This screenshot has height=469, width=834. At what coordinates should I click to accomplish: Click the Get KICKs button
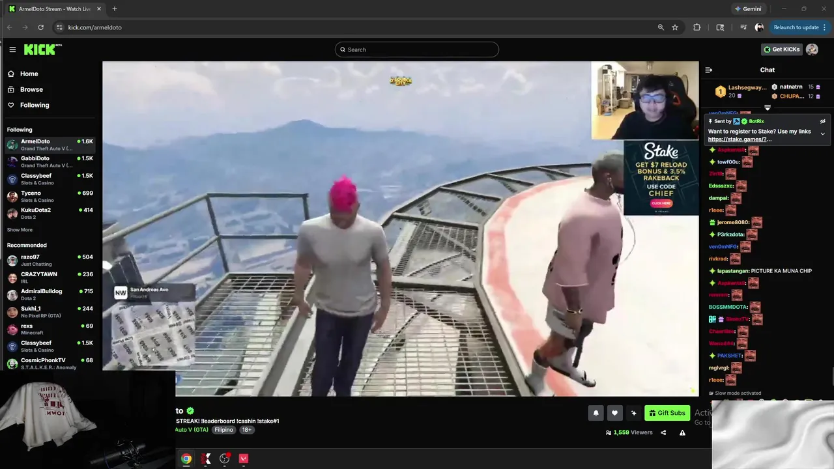[781, 50]
